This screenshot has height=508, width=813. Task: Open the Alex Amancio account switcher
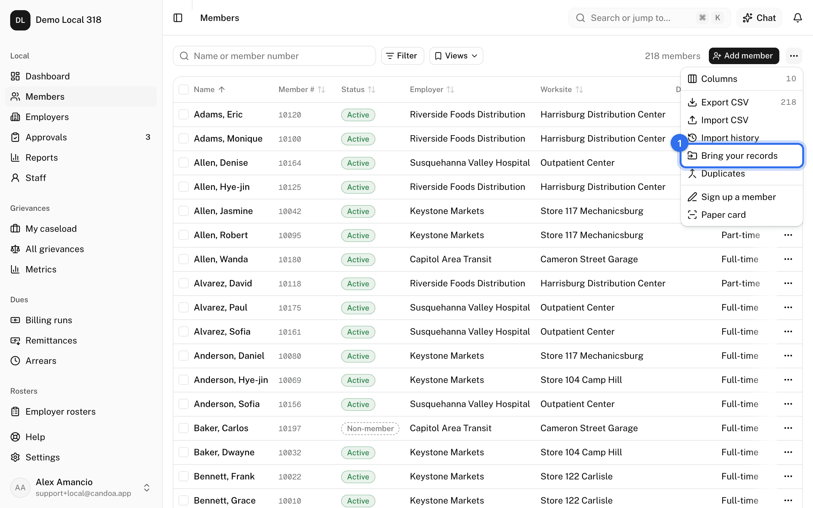81,487
